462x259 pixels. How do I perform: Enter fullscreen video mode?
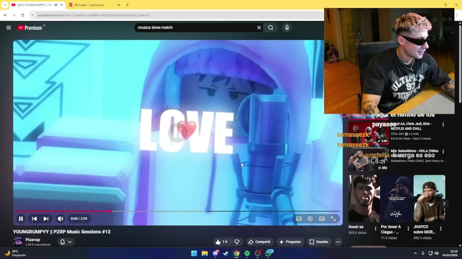click(333, 218)
